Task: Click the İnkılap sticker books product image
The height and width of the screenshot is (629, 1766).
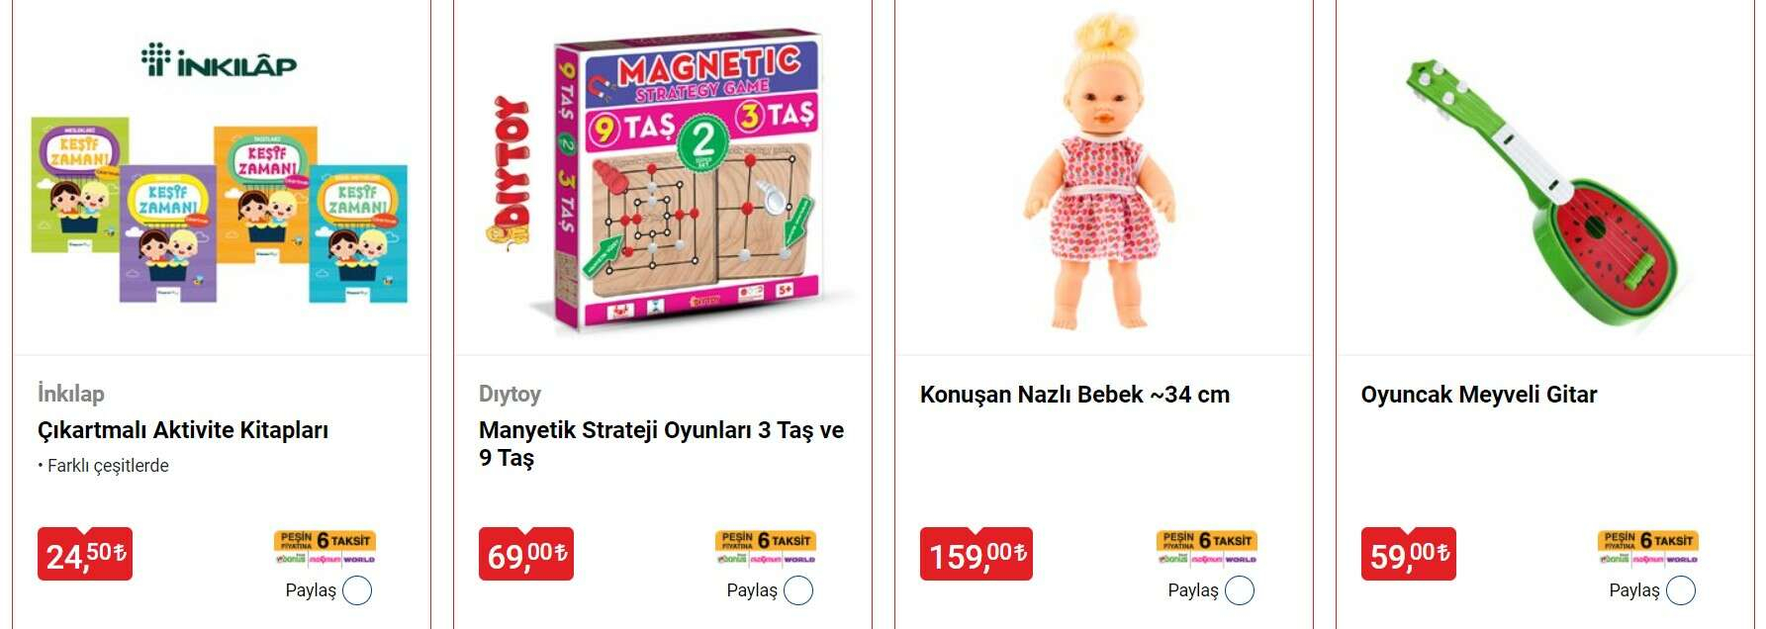Action: 220,176
